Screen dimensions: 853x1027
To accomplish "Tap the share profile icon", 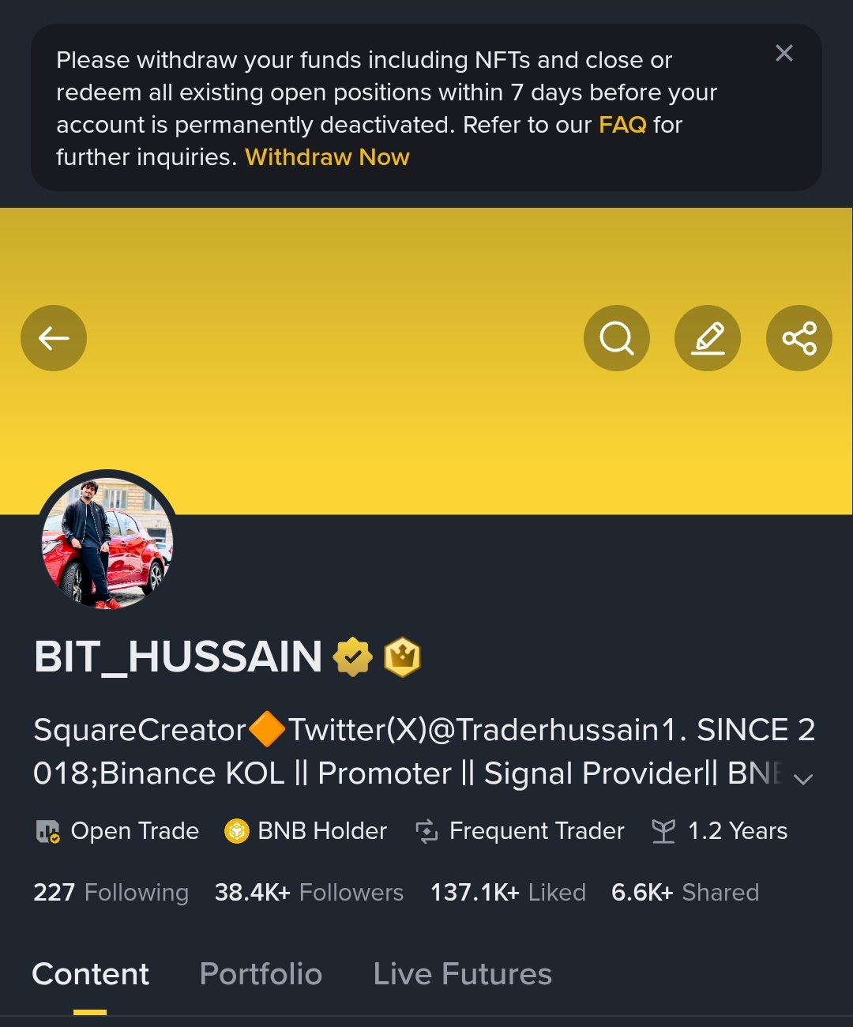I will 799,338.
